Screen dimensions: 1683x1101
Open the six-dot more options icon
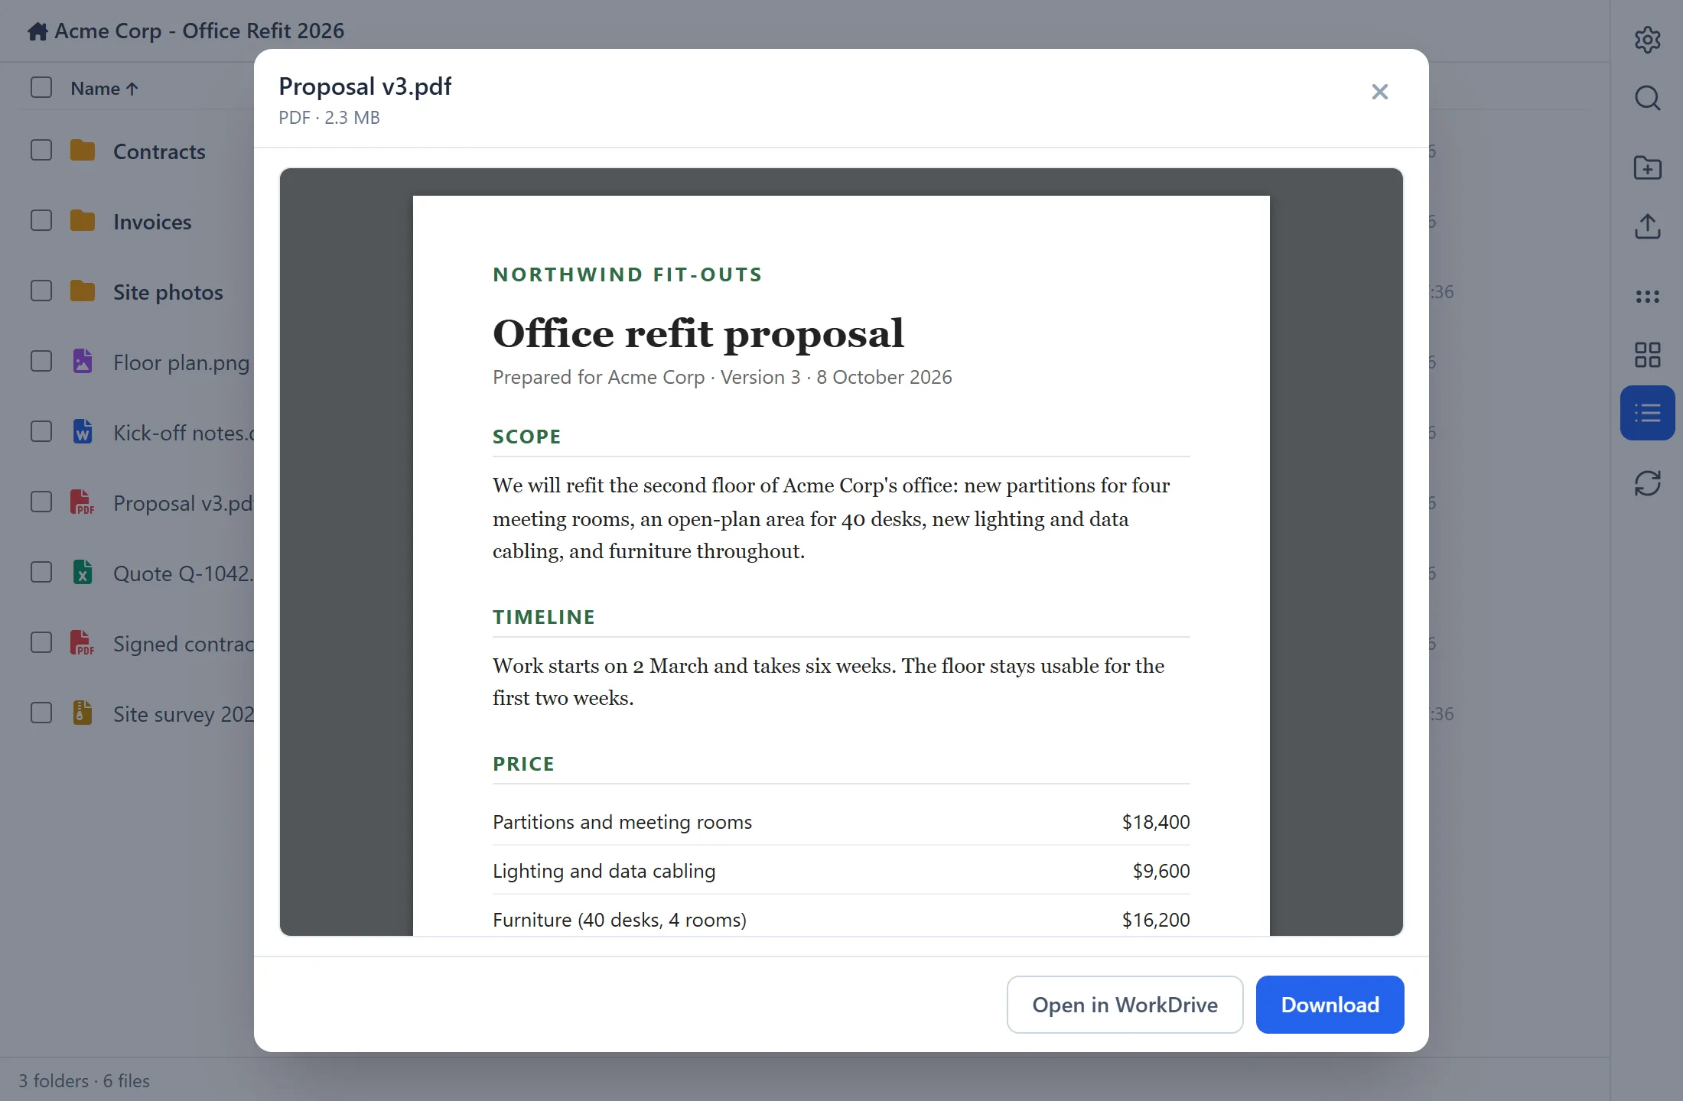coord(1647,297)
